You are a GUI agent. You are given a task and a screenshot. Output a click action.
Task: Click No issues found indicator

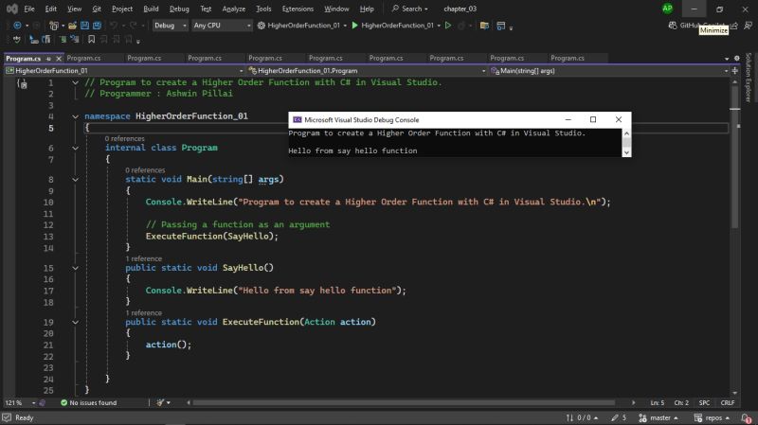pyautogui.click(x=88, y=402)
